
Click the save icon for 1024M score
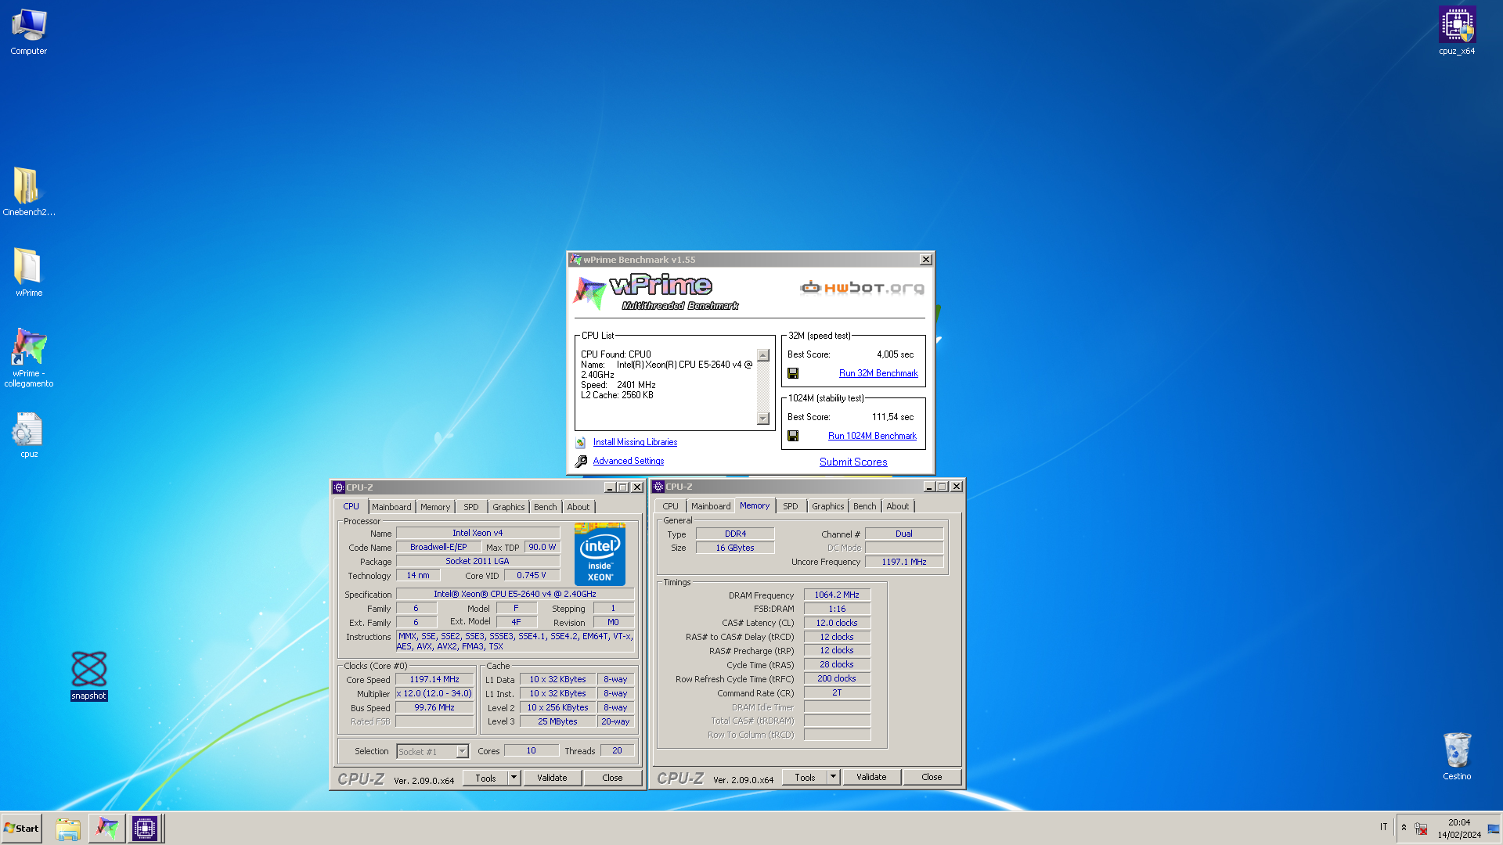793,437
